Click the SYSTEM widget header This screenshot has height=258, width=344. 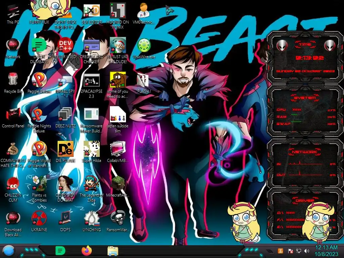coord(305,98)
